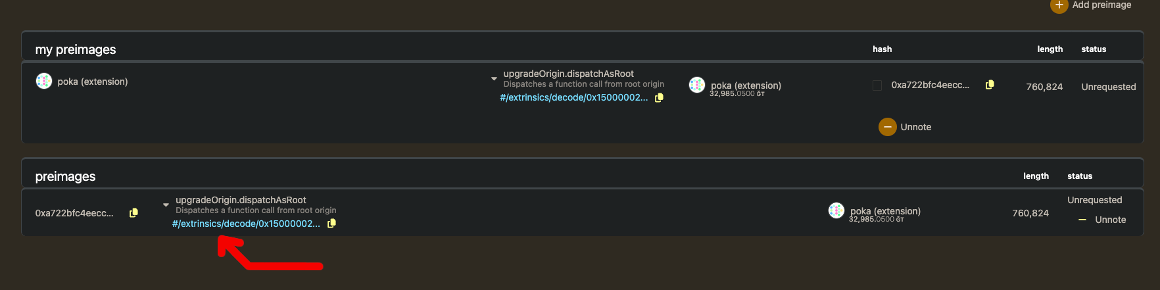Viewport: 1160px width, 290px height.
Task: Copy the decode link in lower preimages table
Action: 332,224
